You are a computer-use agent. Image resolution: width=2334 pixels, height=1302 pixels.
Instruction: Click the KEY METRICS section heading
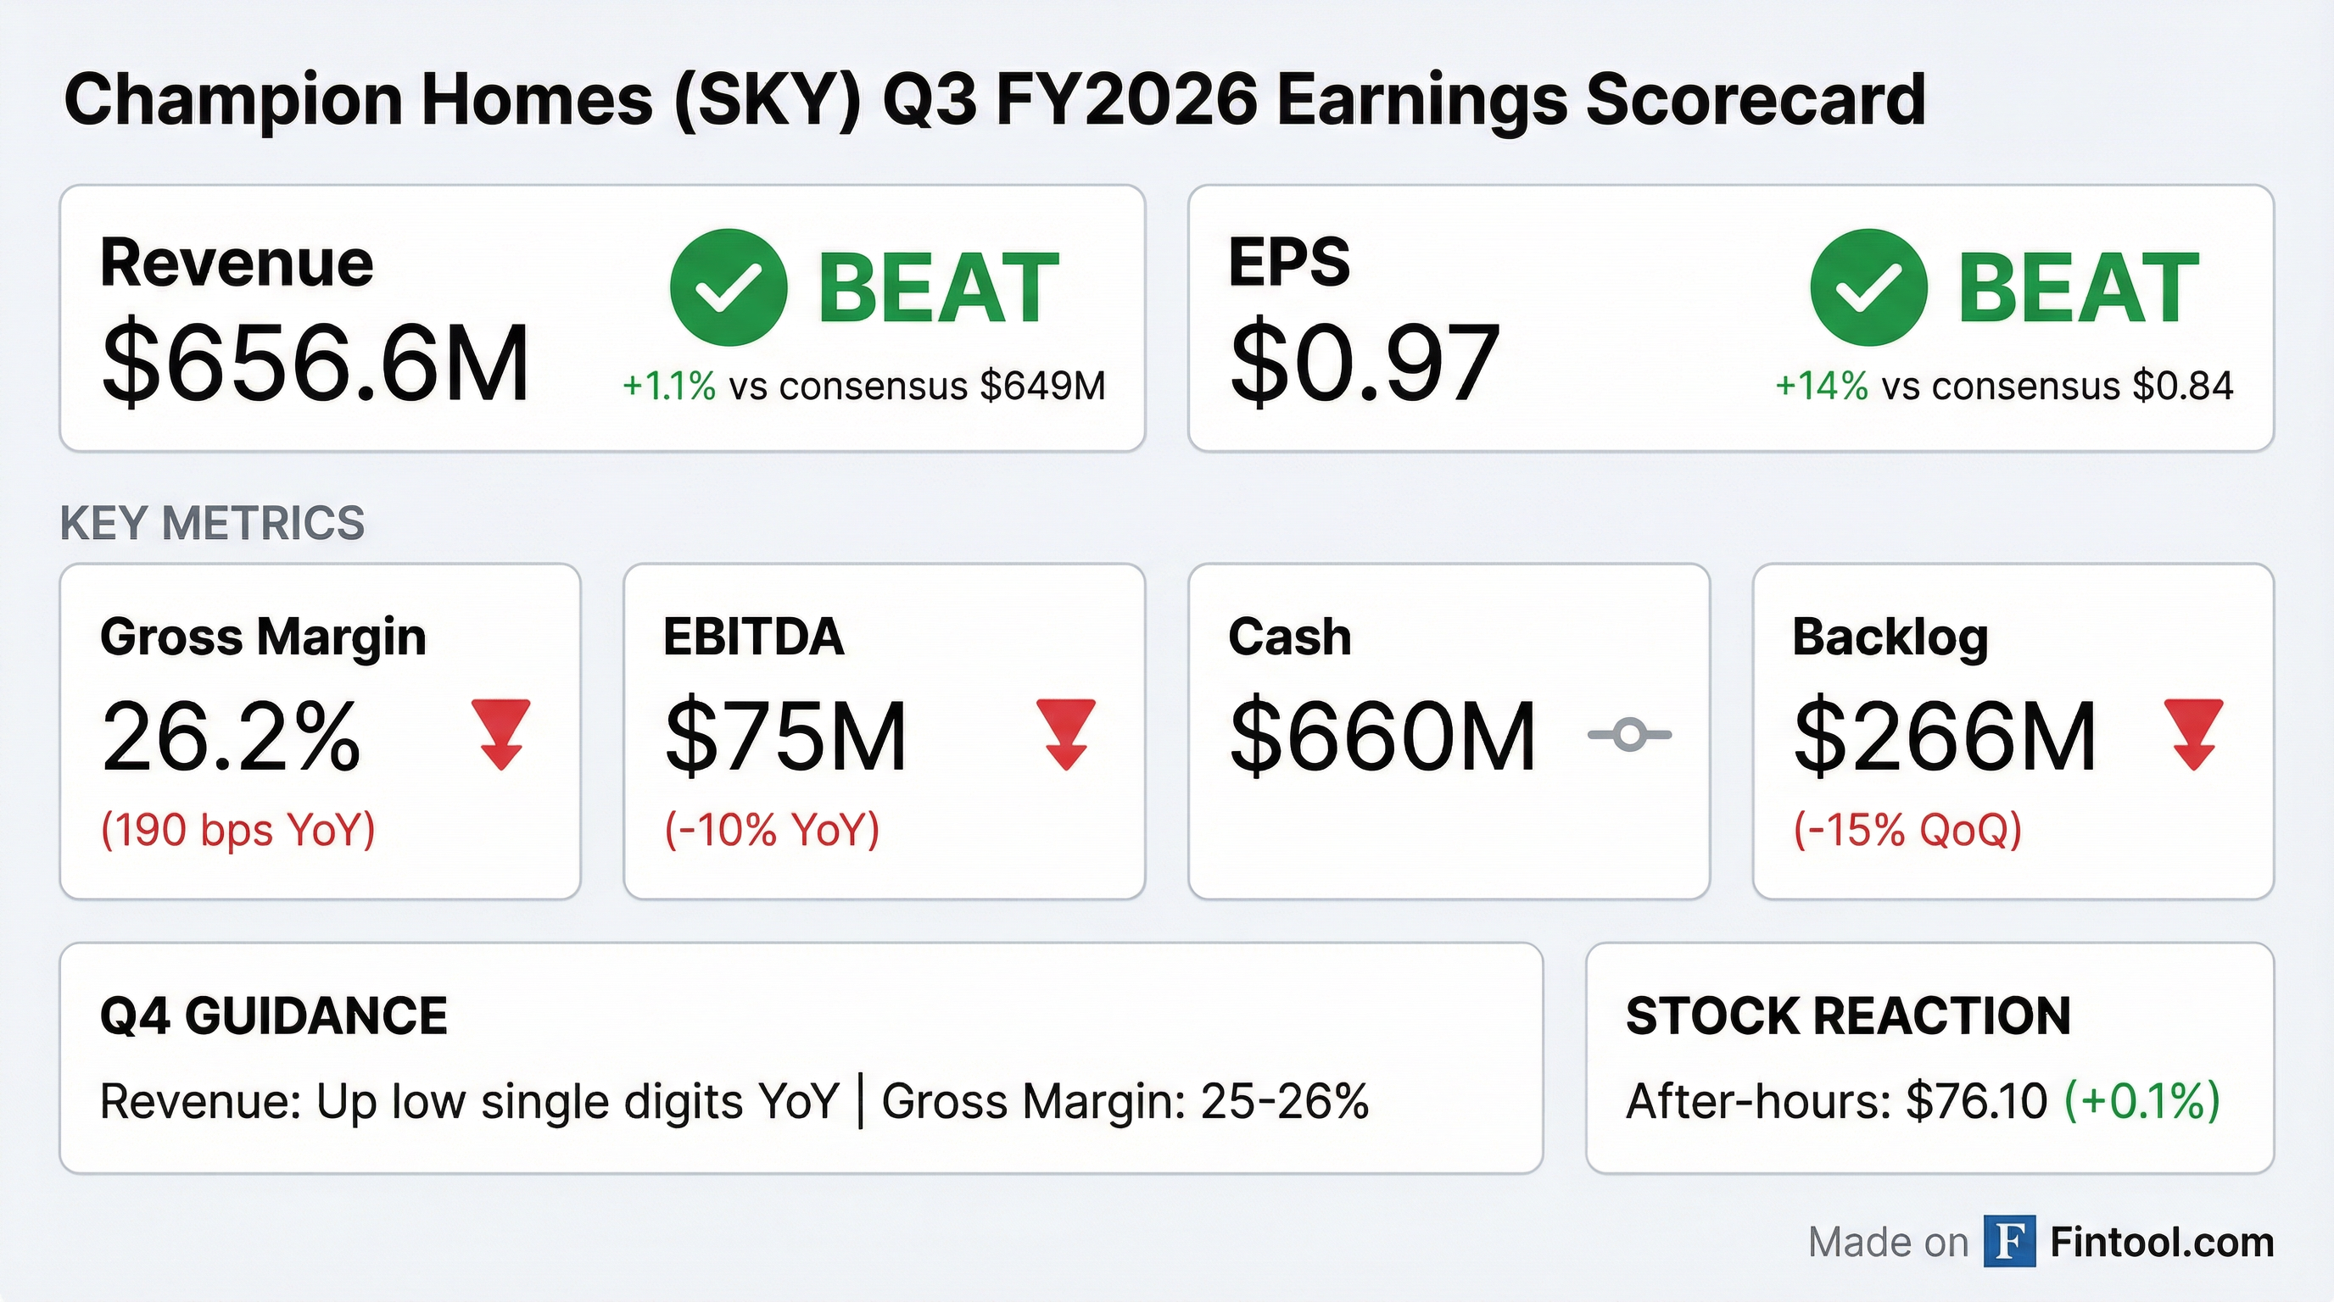click(212, 523)
